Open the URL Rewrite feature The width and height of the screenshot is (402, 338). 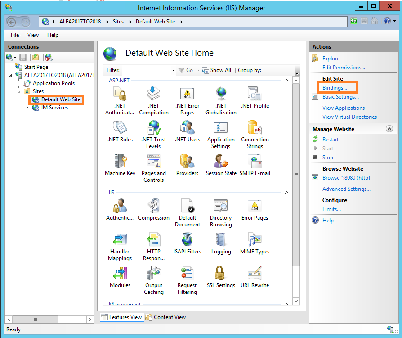(255, 279)
